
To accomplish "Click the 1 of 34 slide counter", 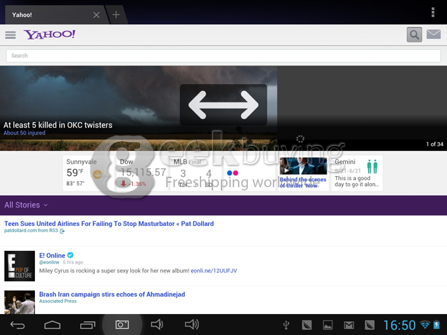I will 435,144.
